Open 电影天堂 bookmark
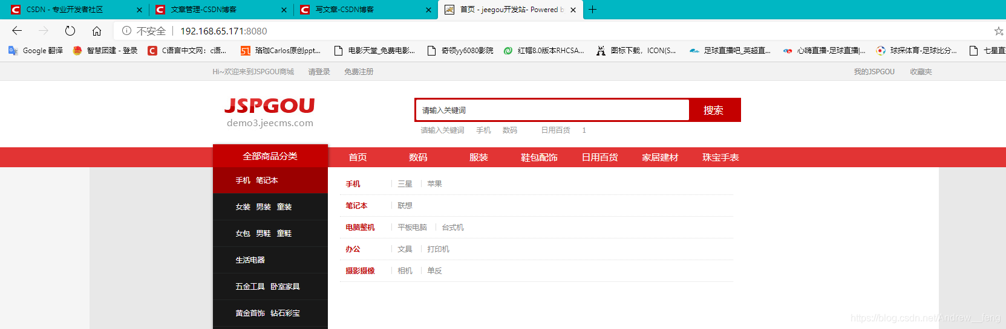Image resolution: width=1006 pixels, height=329 pixels. tap(374, 51)
